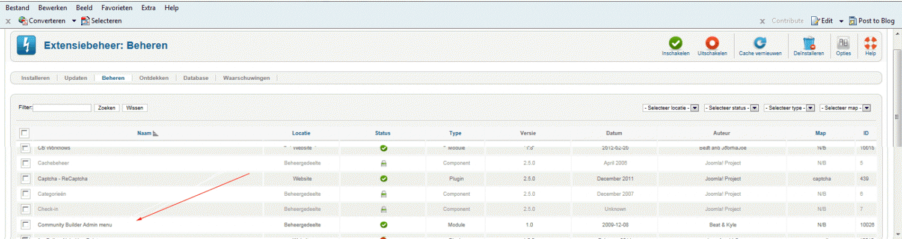Viewport: 902px width, 239px height.
Task: Switch to the Updaten tab
Action: point(76,78)
